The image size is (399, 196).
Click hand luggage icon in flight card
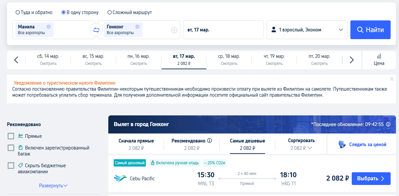(x=153, y=163)
